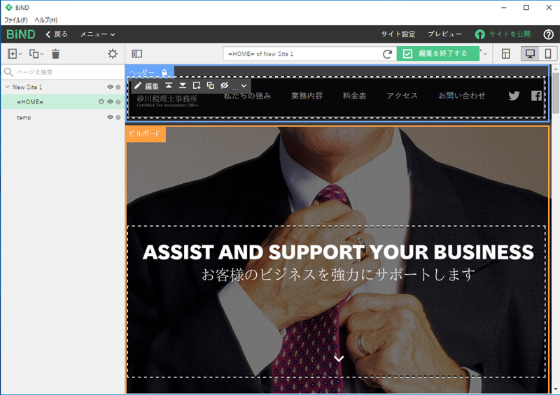The width and height of the screenshot is (560, 395).
Task: Click the Twitter bird icon in header
Action: [x=514, y=96]
